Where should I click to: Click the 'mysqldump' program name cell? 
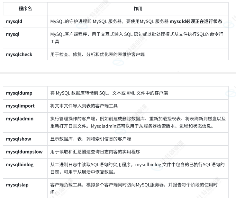pyautogui.click(x=25, y=93)
